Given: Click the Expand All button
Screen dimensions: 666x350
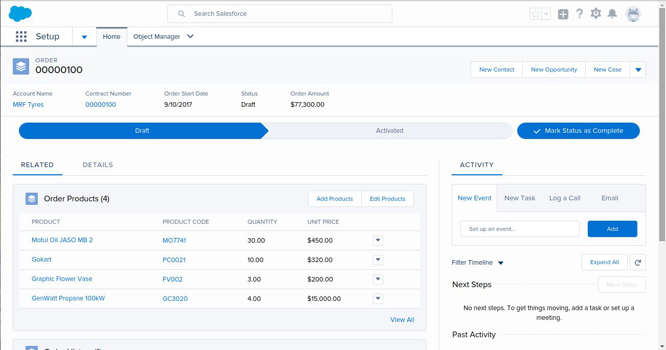Looking at the screenshot, I should point(605,262).
